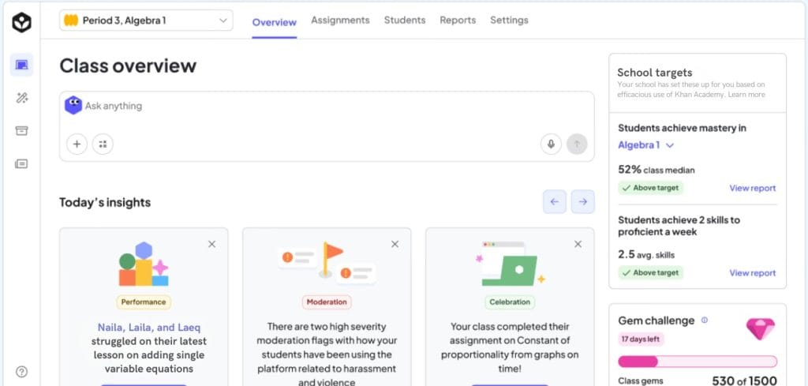The width and height of the screenshot is (808, 386).
Task: Switch to the Assignments tab
Action: click(340, 20)
